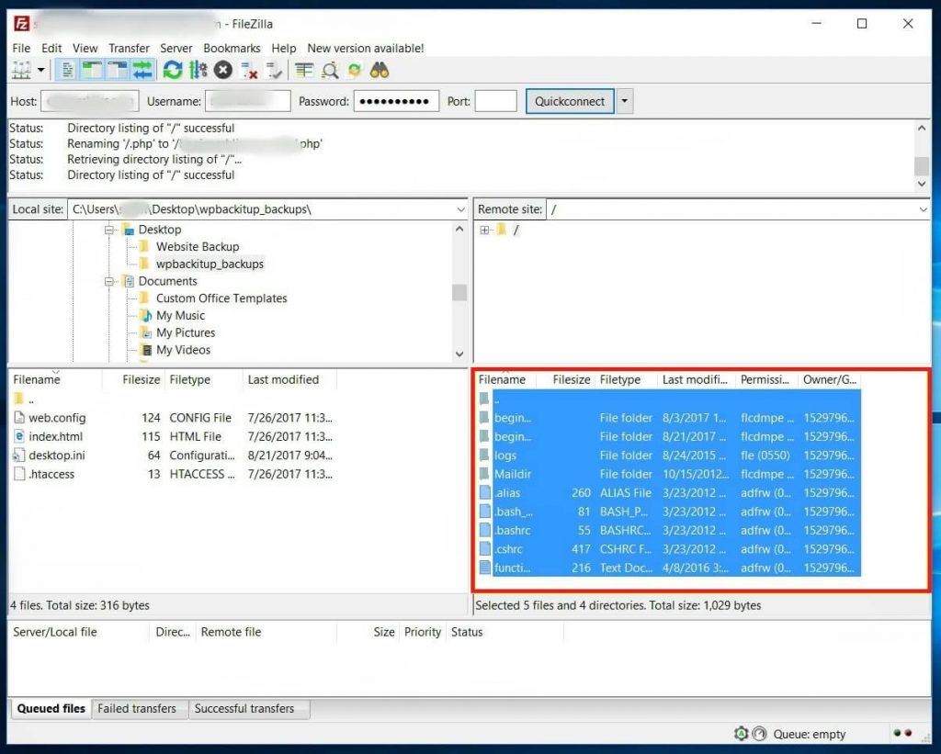This screenshot has height=754, width=941.
Task: Click the encryption gear icon in status bar
Action: (742, 734)
